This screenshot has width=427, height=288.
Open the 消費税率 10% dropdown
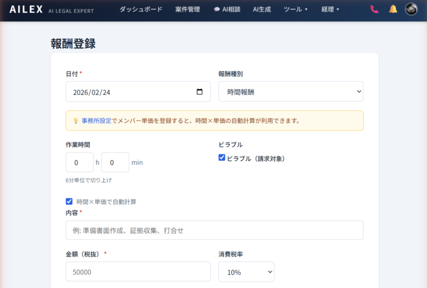click(246, 272)
